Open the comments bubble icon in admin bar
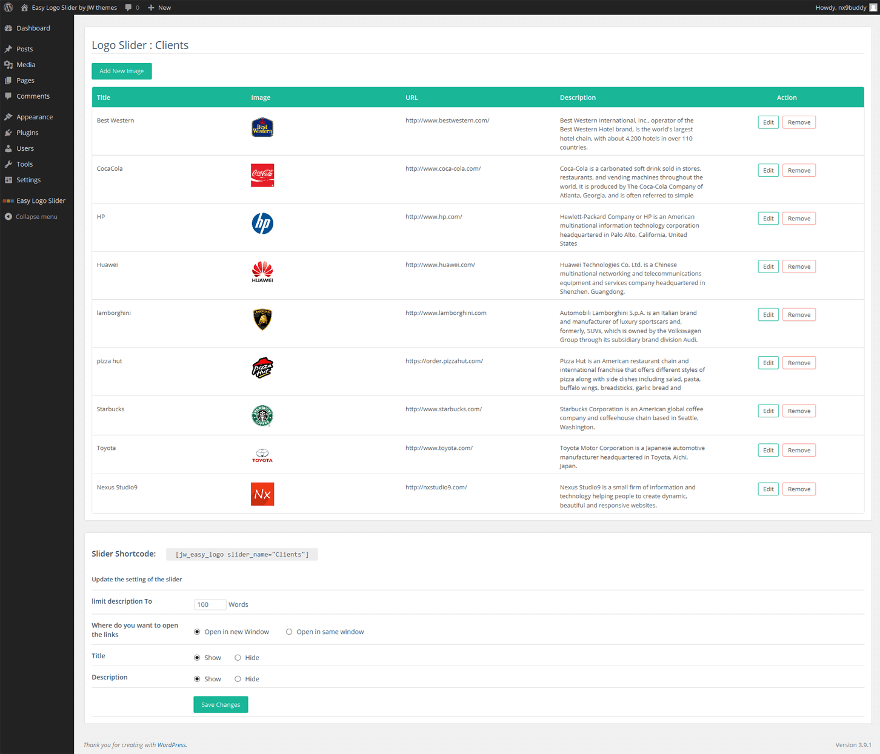Screen dimensions: 880x754 (x=128, y=7)
